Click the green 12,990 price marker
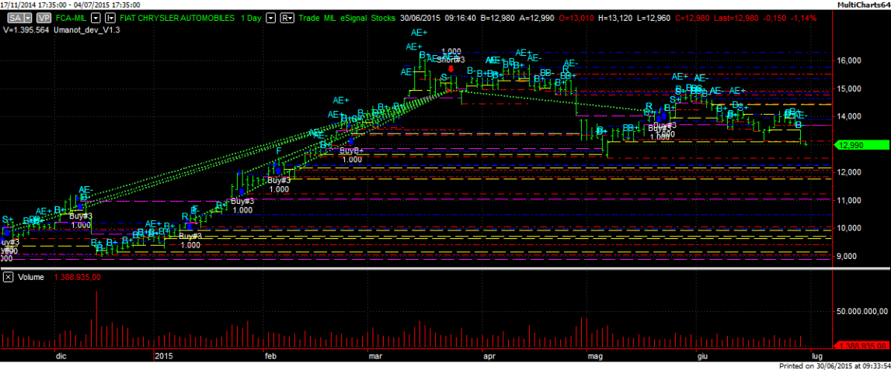Viewport: 891px width, 370px height. [858, 144]
